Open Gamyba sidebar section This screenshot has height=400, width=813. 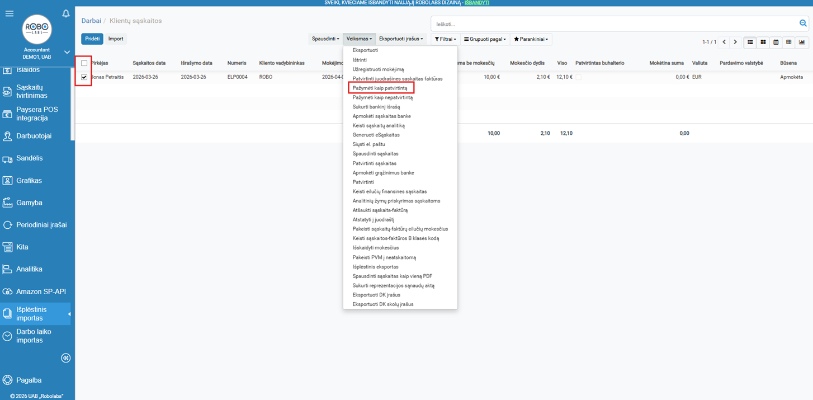tap(35, 203)
